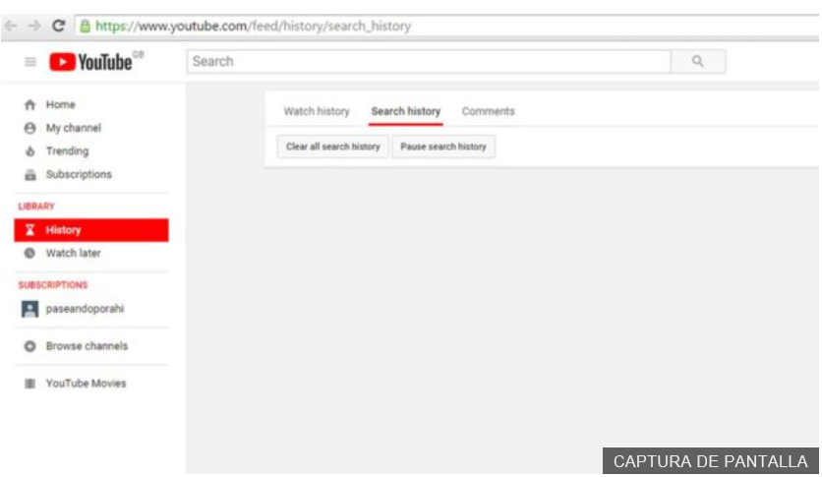Image resolution: width=822 pixels, height=477 pixels.
Task: Switch to the Watch history tab
Action: [317, 111]
